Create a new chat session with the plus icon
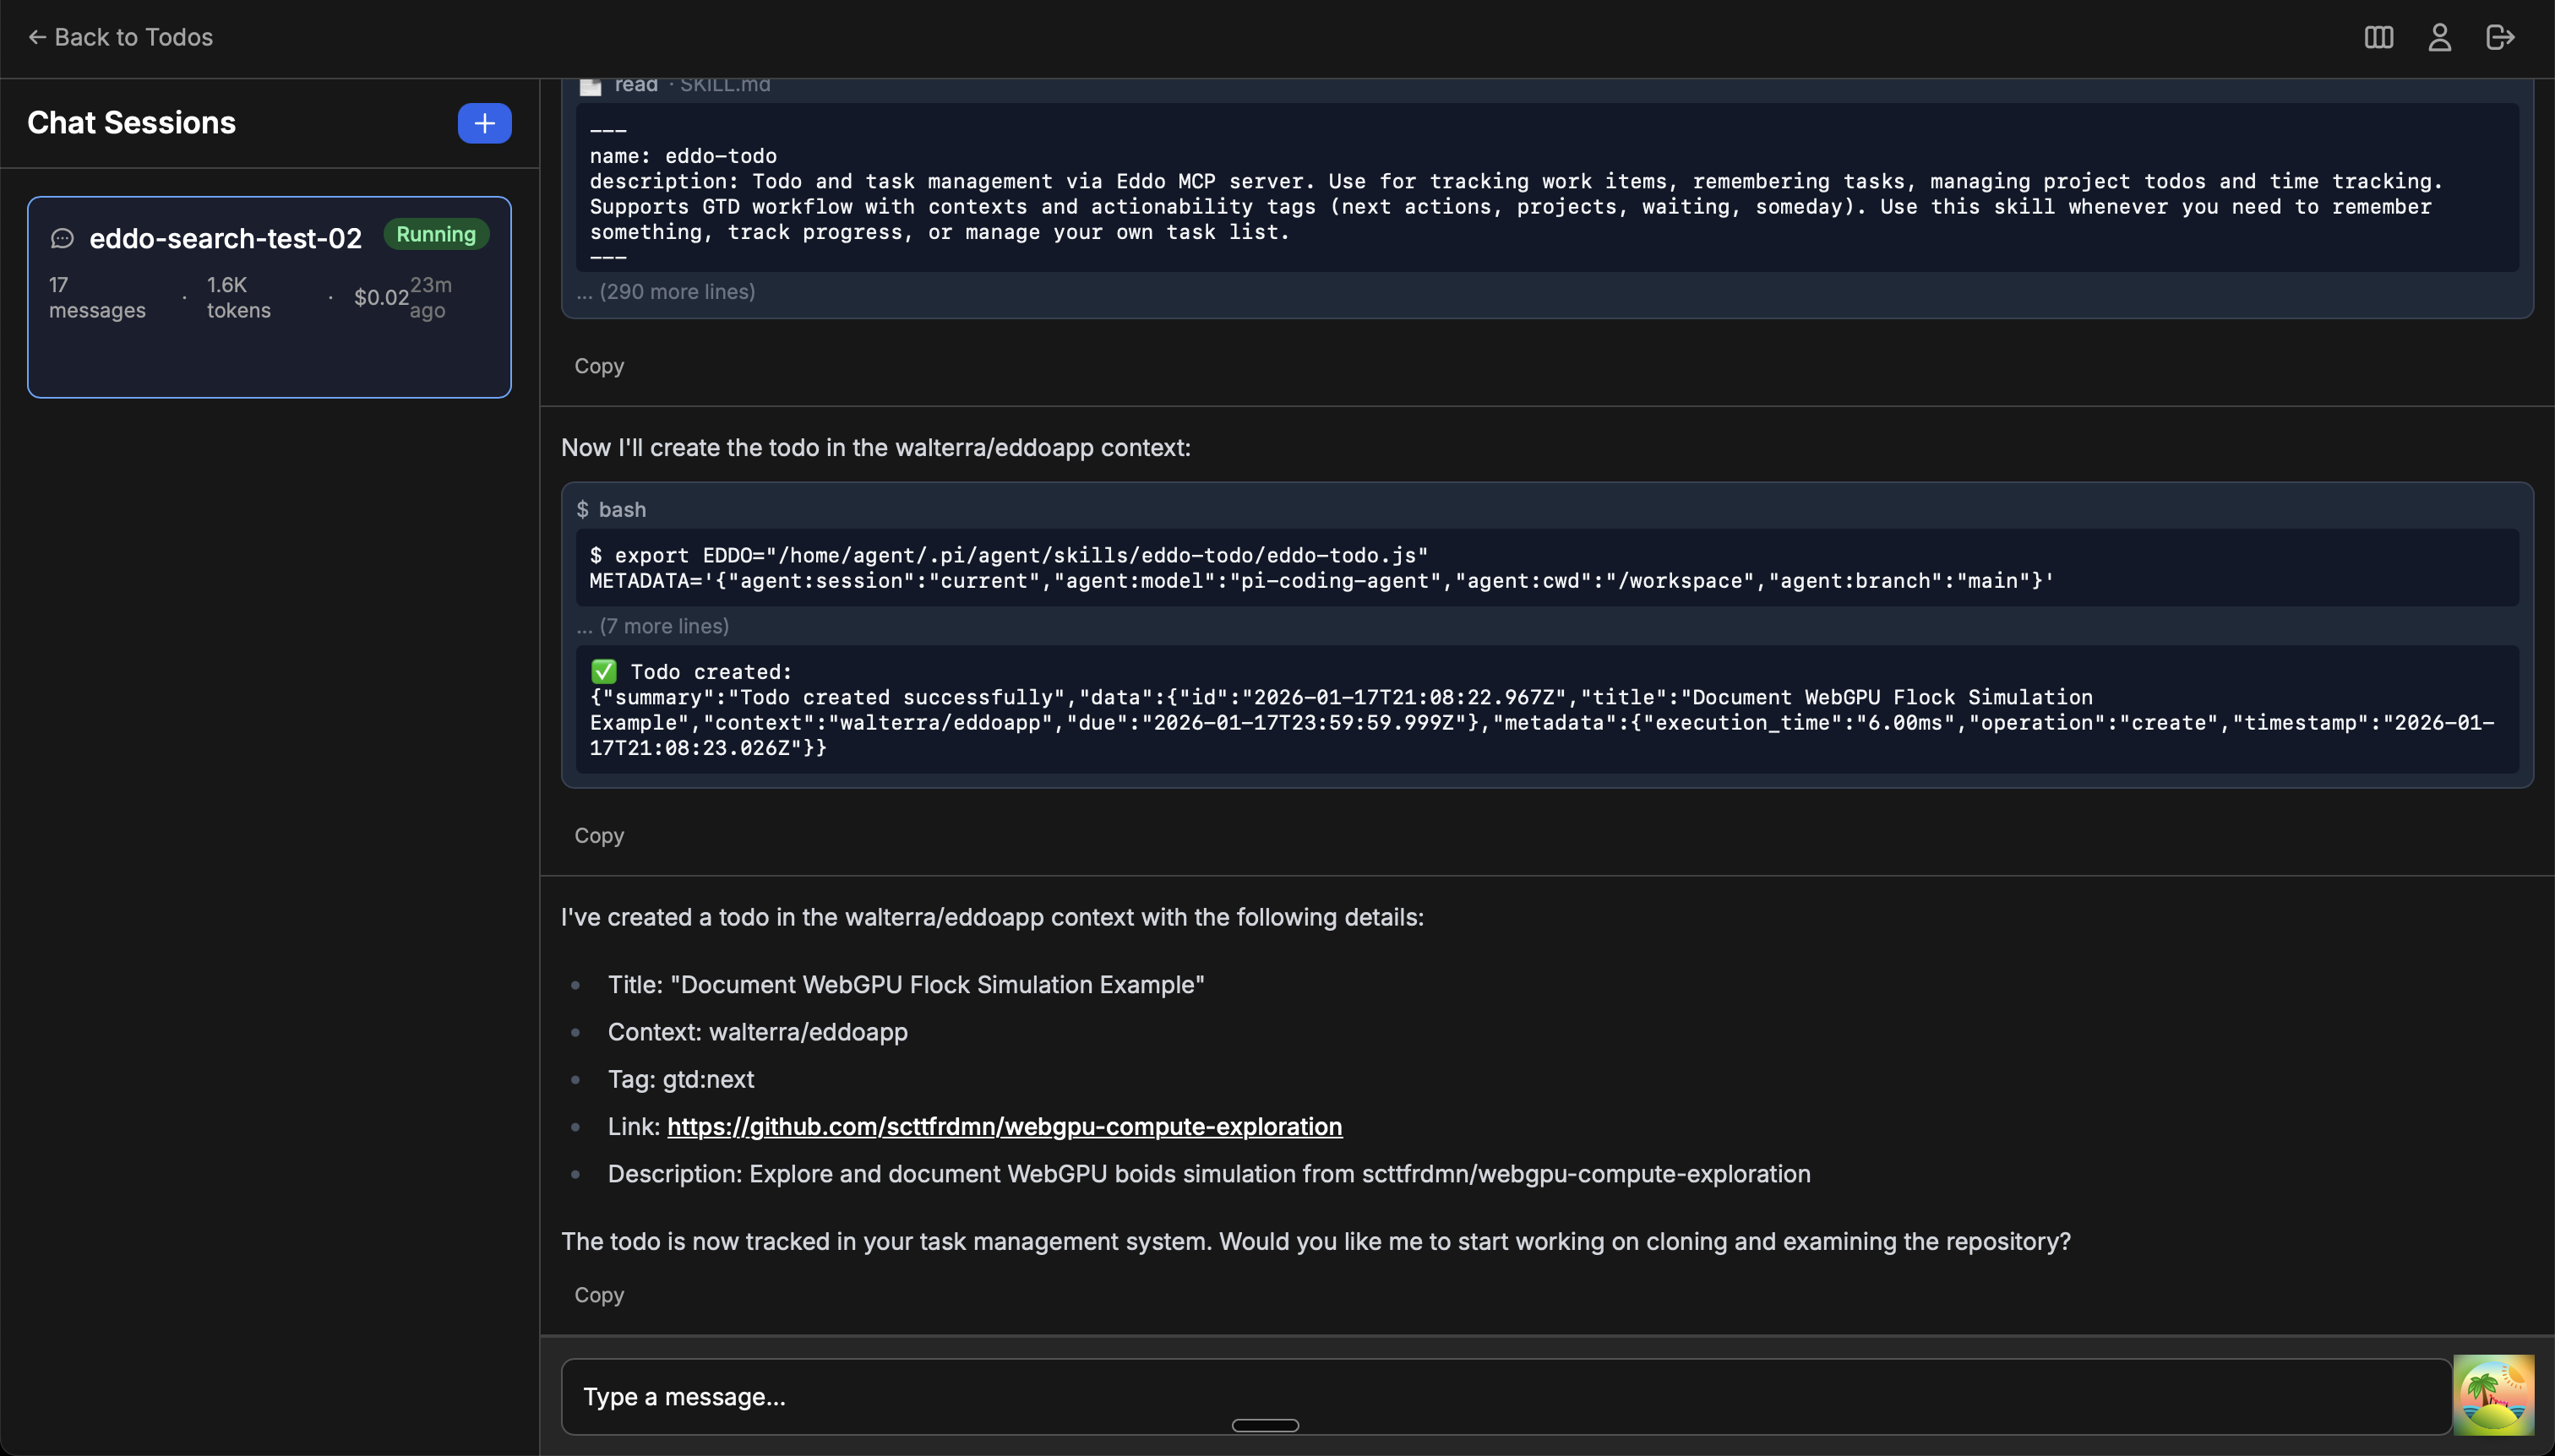This screenshot has height=1456, width=2555. pyautogui.click(x=483, y=122)
